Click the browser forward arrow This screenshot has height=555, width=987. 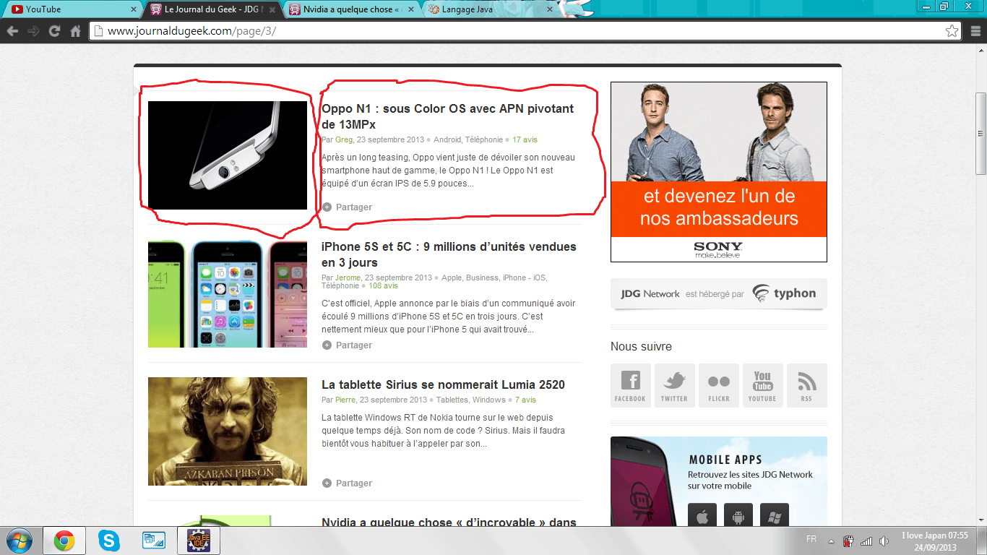[x=33, y=31]
